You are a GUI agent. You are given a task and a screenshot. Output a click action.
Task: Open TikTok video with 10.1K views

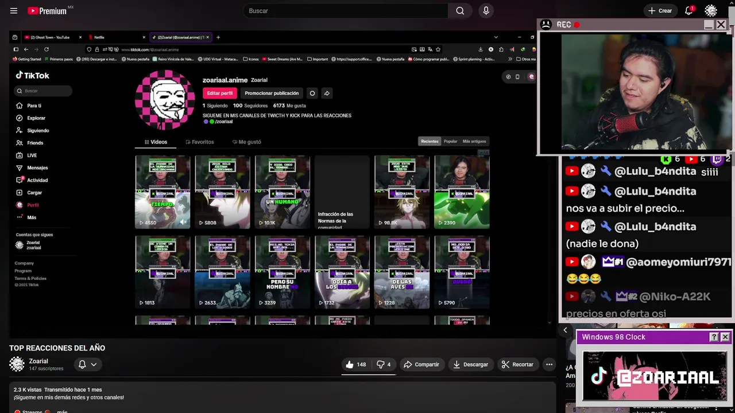click(x=282, y=192)
